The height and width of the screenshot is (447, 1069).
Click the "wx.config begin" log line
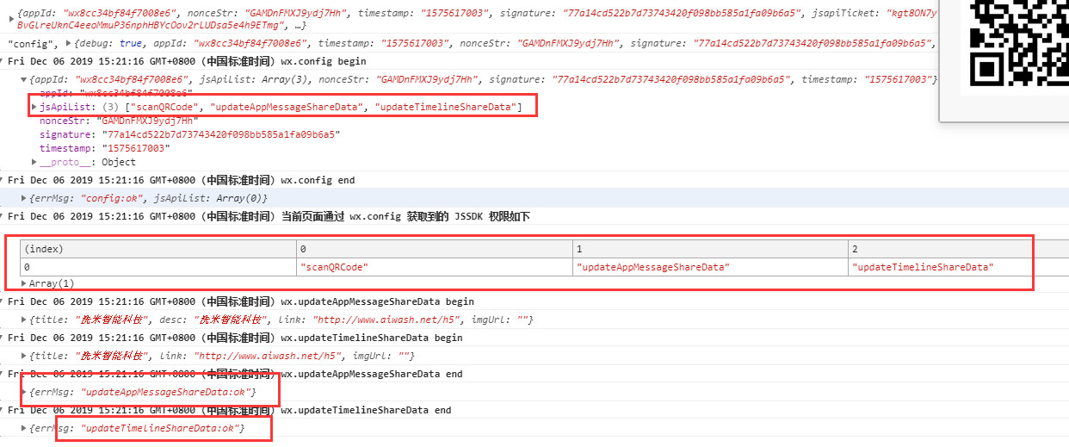click(x=187, y=61)
